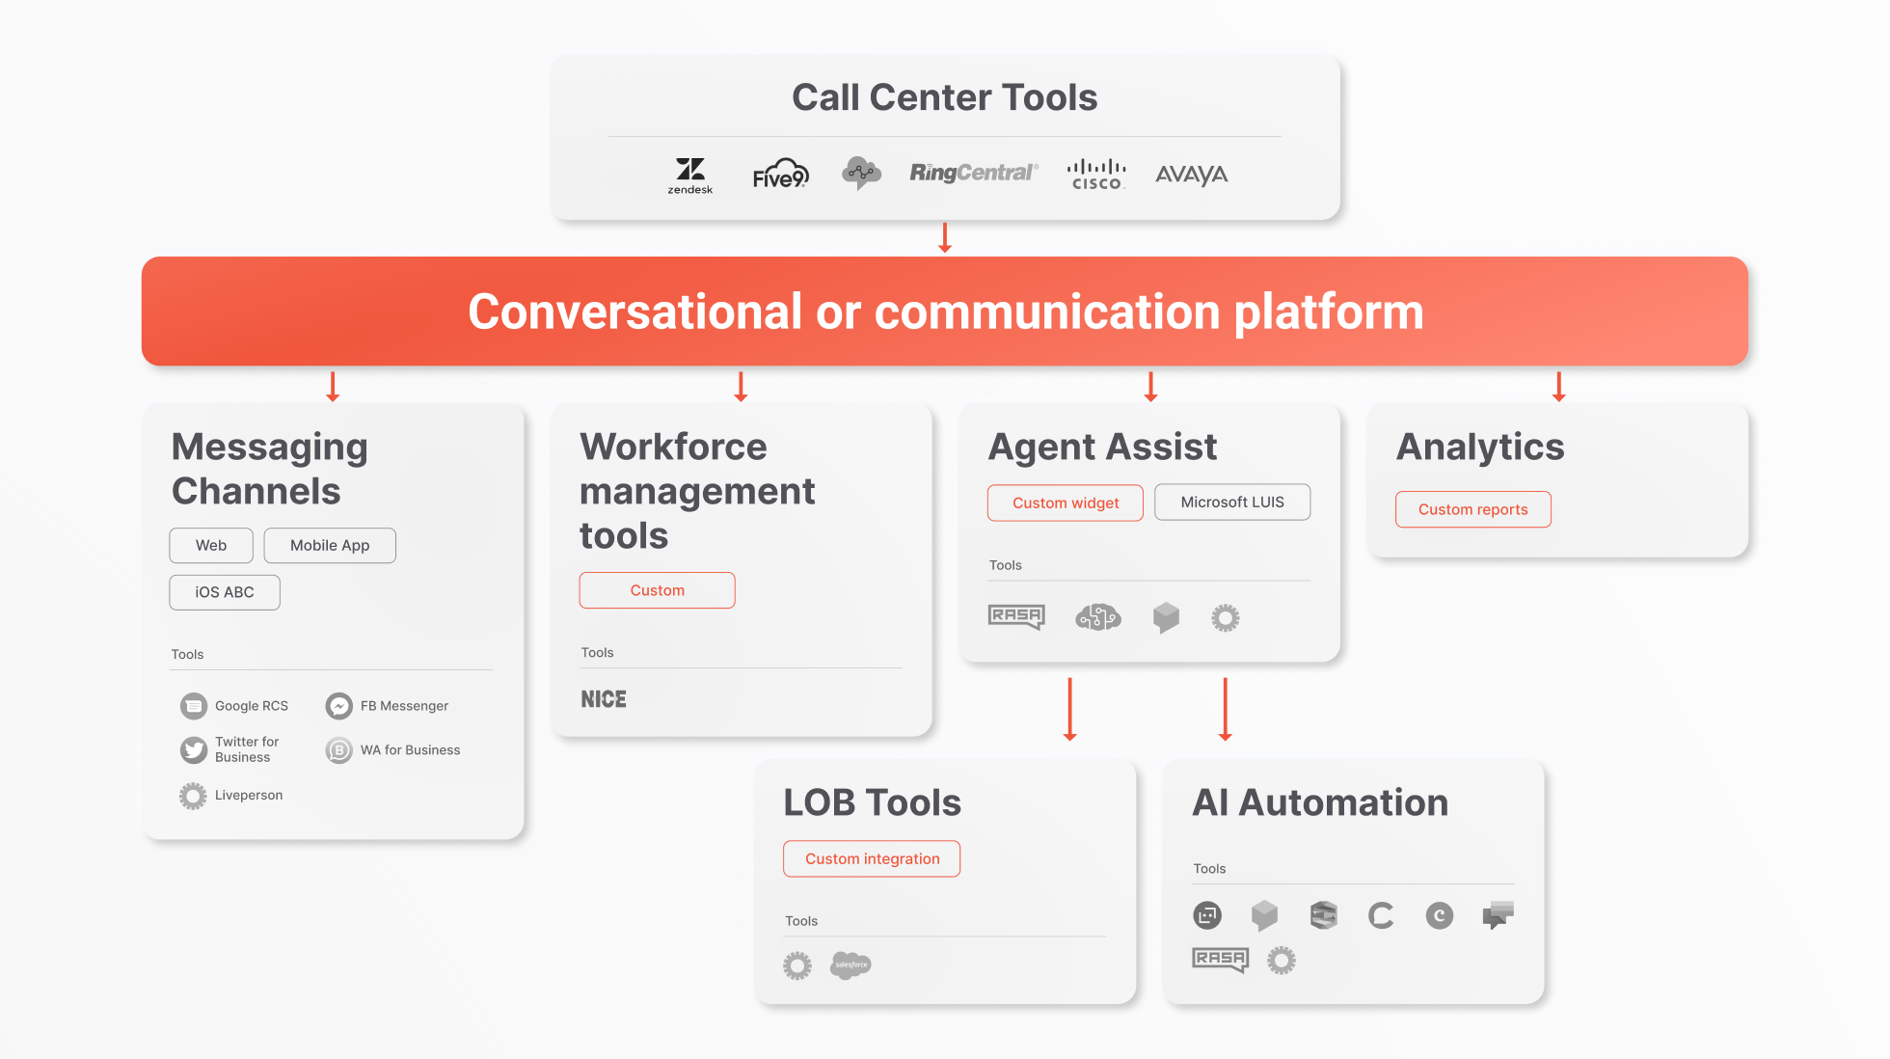This screenshot has width=1890, height=1059.
Task: Expand the Google RCS tool listing
Action: pyautogui.click(x=235, y=705)
